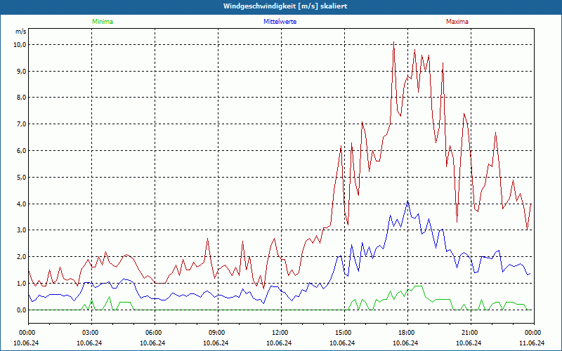Click the '18:00' time label
562x351 pixels.
[x=407, y=333]
